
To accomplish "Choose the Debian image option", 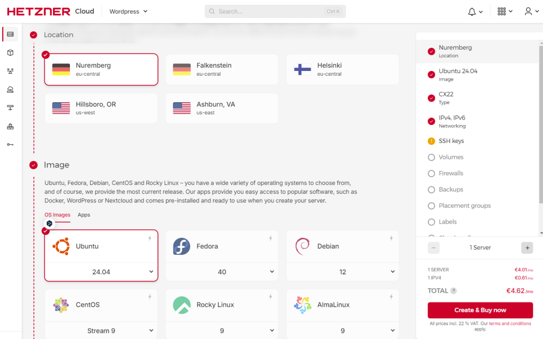I will pos(343,246).
